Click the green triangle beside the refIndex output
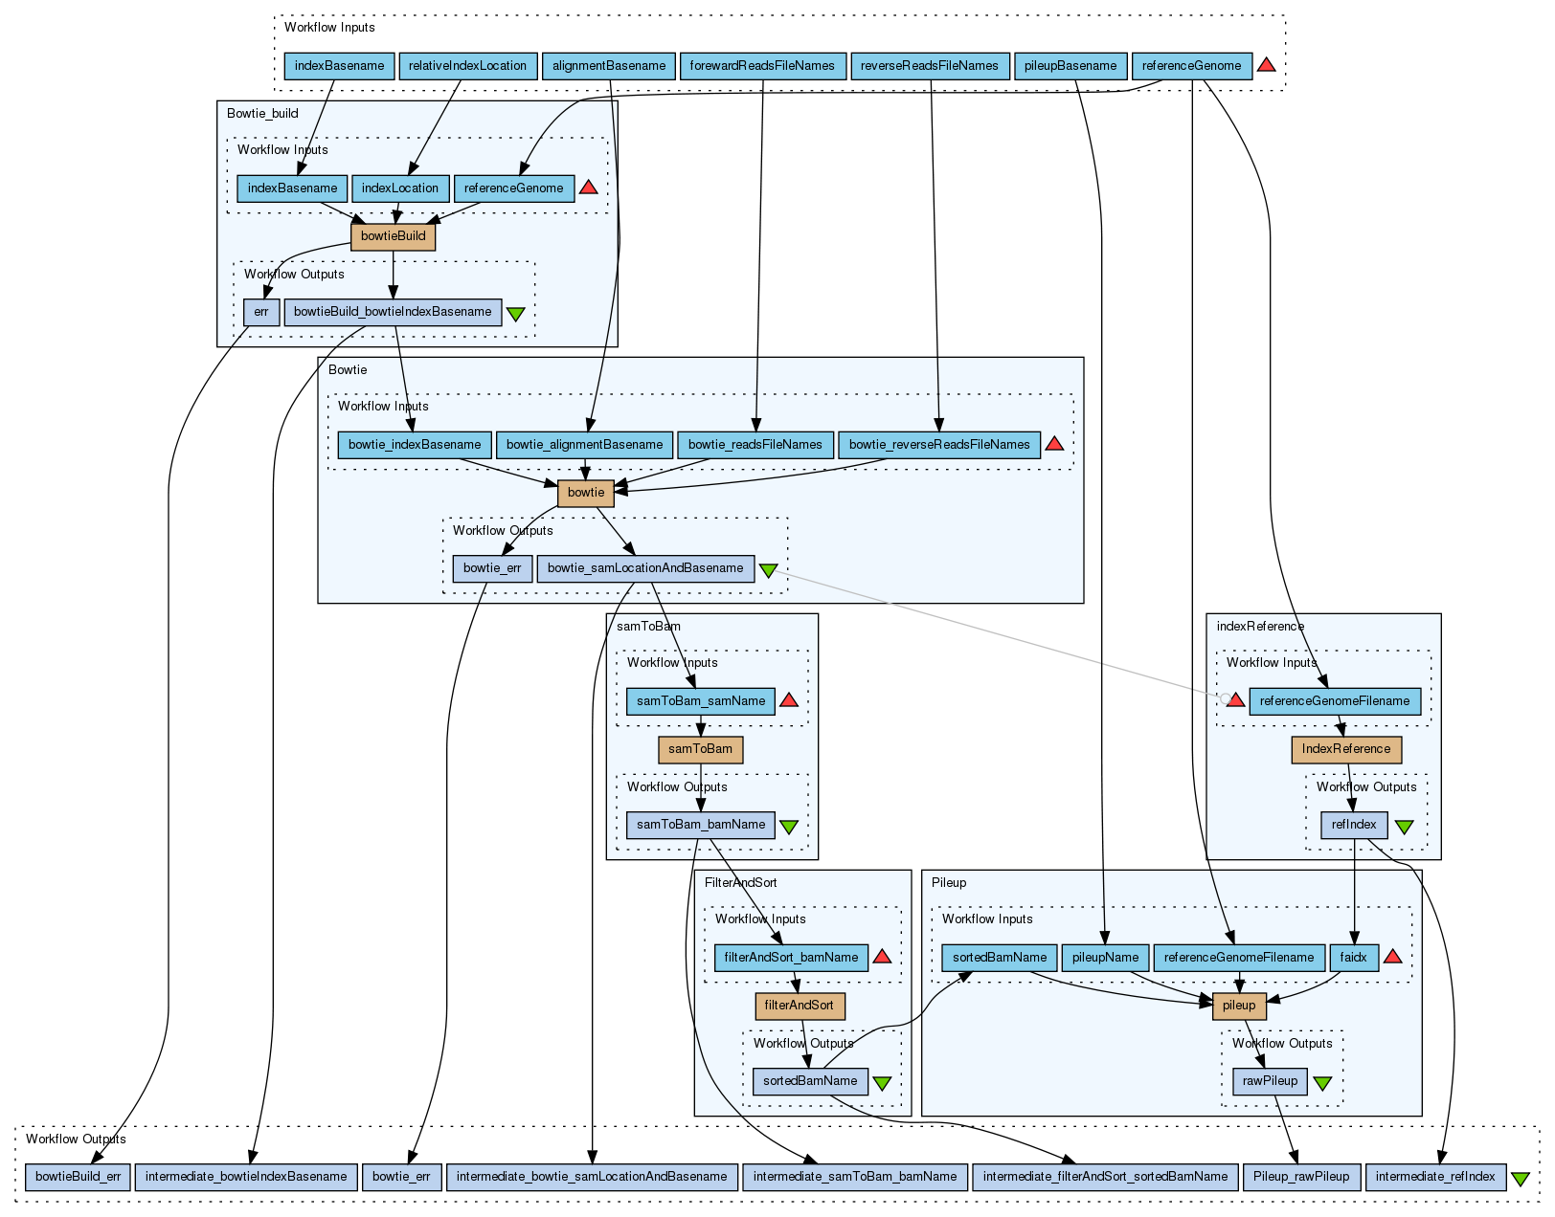 click(1404, 827)
